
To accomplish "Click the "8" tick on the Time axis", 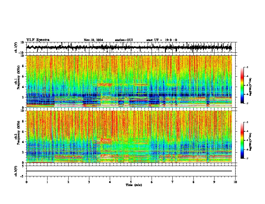I will [193, 182].
